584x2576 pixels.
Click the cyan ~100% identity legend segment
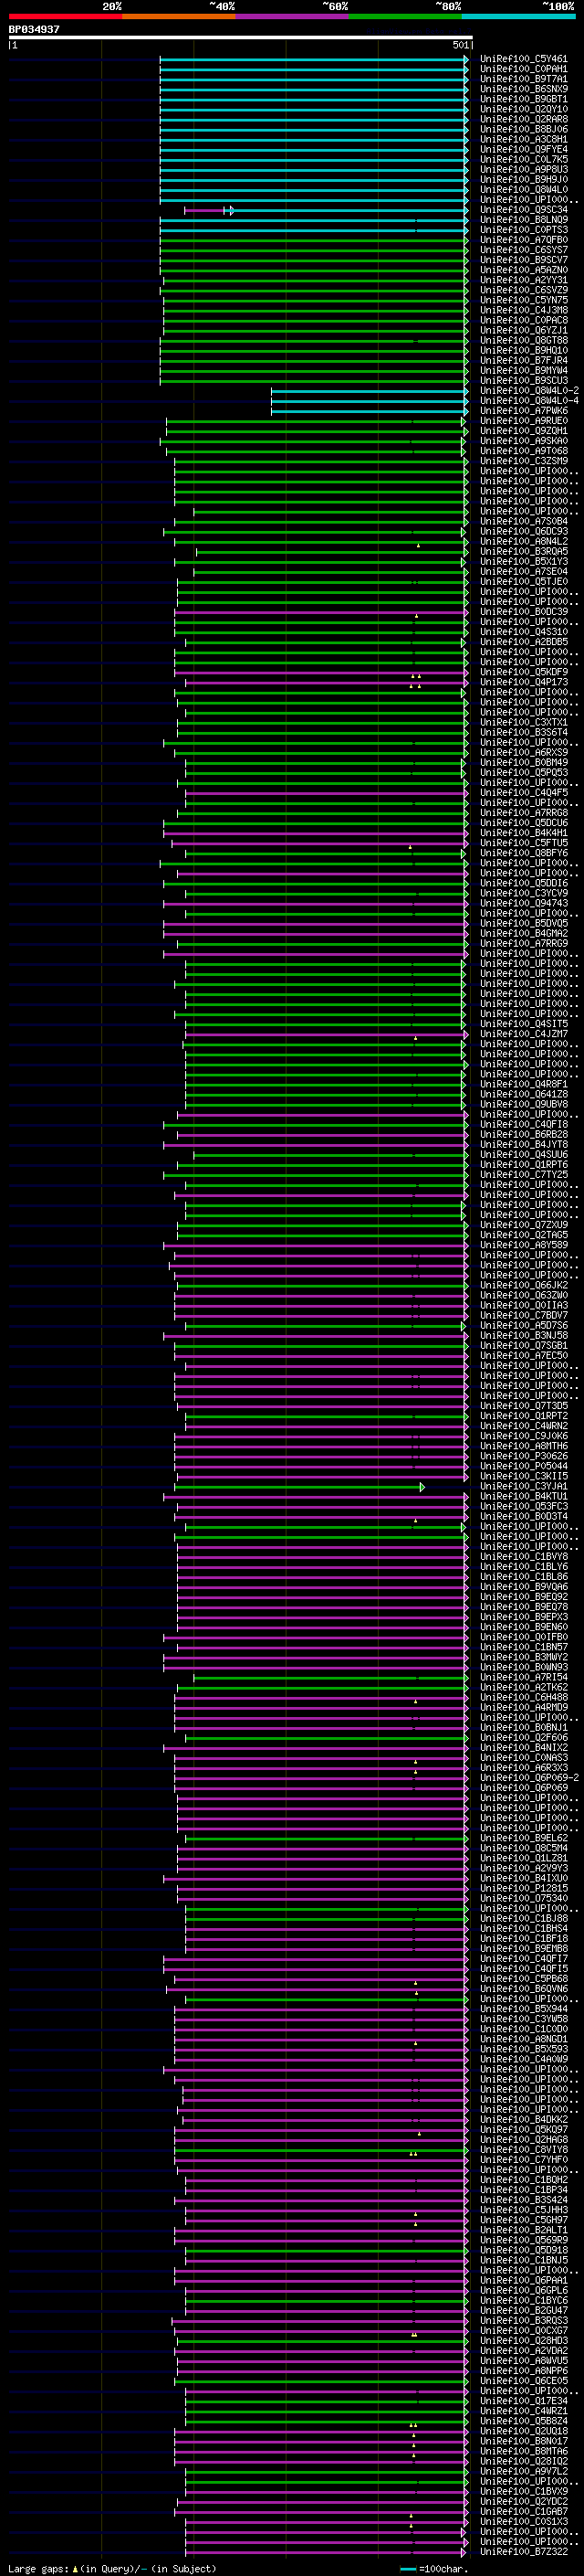coord(519,15)
